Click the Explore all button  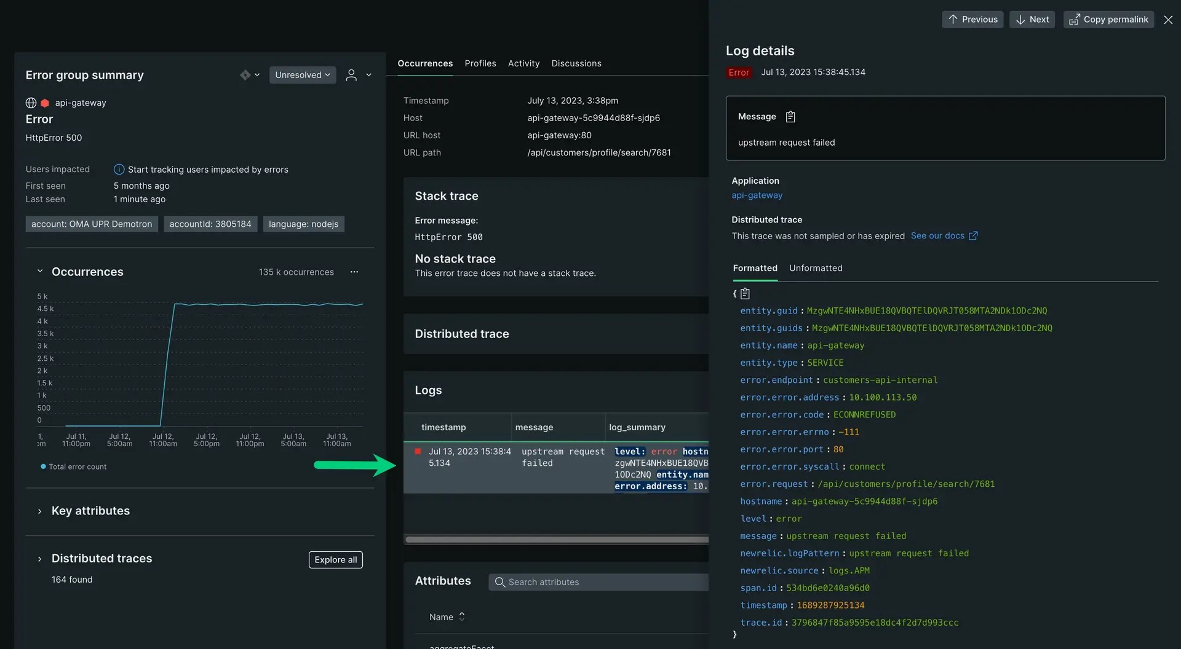[335, 560]
